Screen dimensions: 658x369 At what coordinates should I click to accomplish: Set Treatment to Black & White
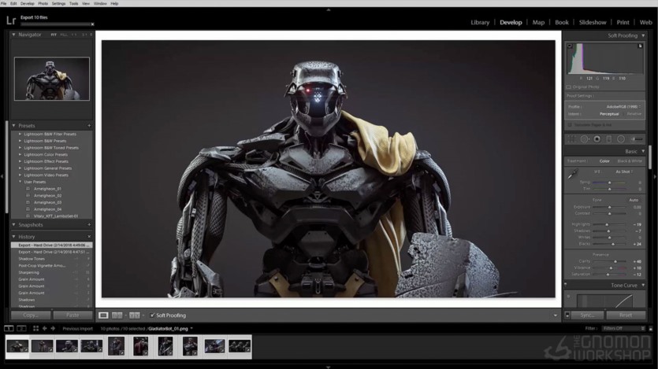click(630, 161)
